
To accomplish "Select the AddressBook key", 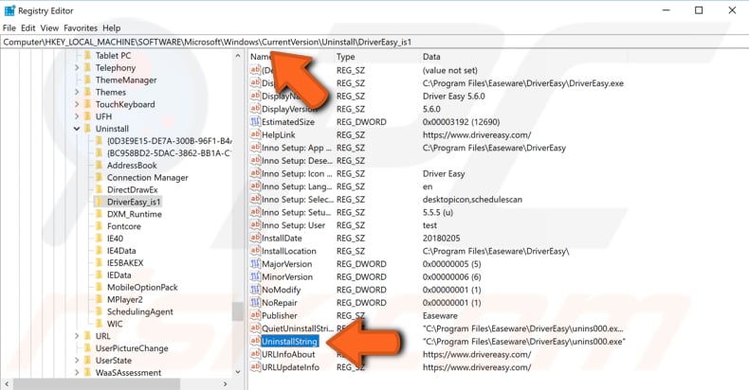I will [x=132, y=166].
